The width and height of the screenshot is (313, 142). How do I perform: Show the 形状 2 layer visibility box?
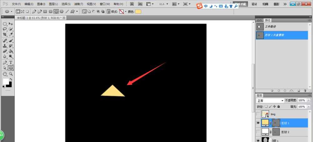click(x=258, y=132)
